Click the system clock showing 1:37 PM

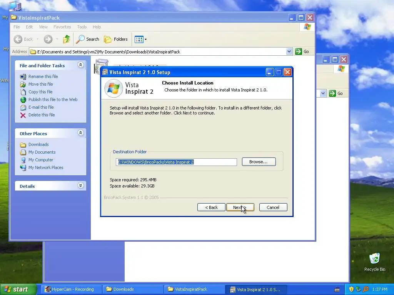(x=380, y=289)
